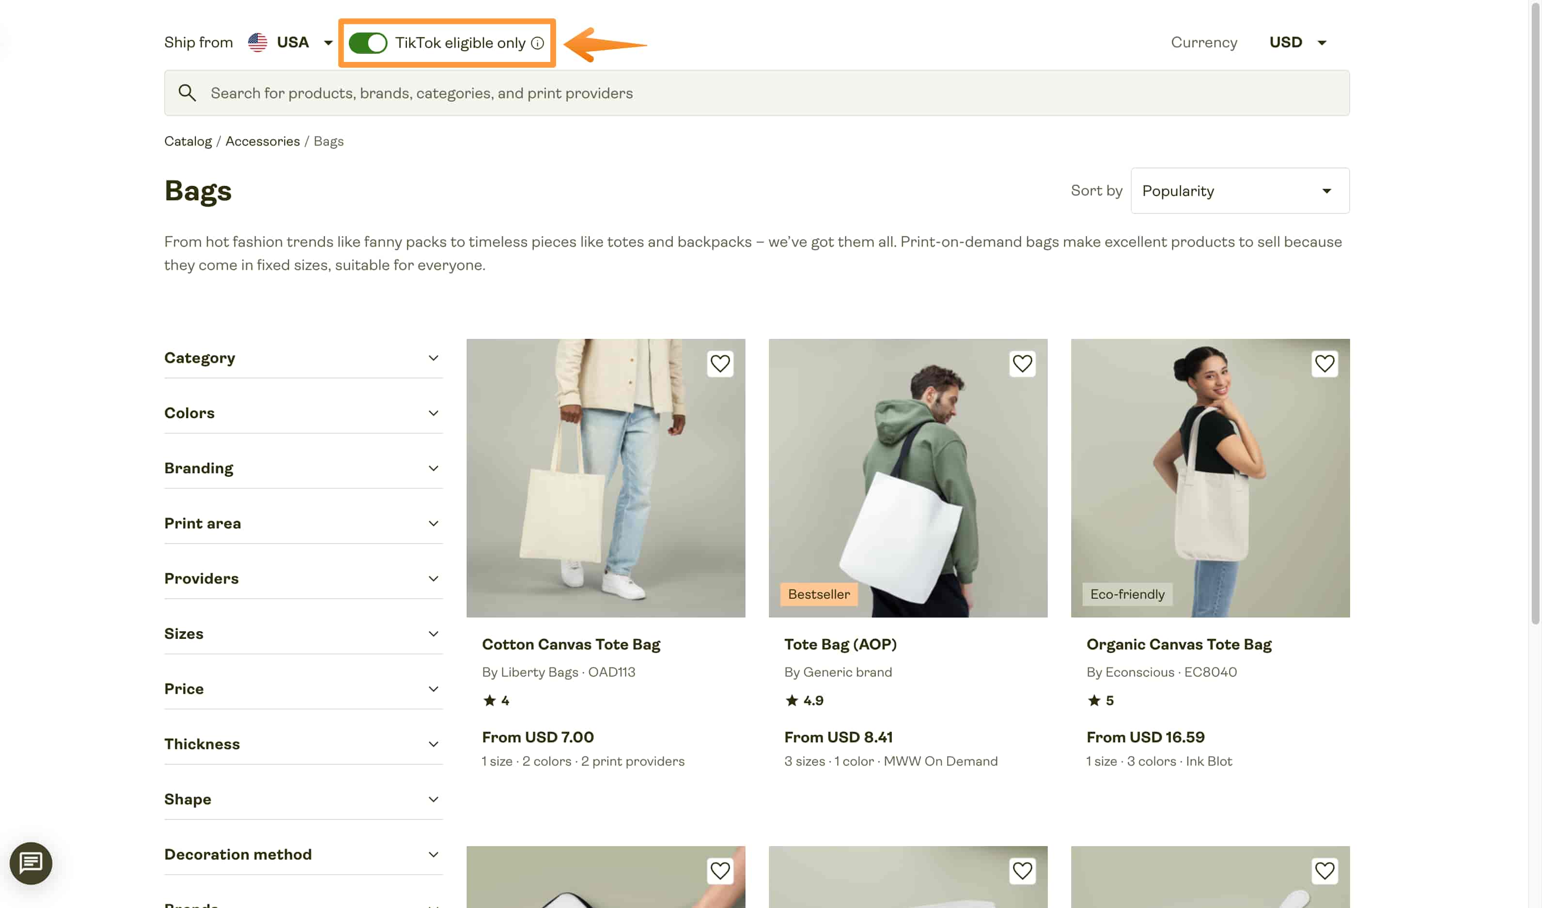Click the USA flag icon
This screenshot has height=908, width=1542.
[257, 42]
